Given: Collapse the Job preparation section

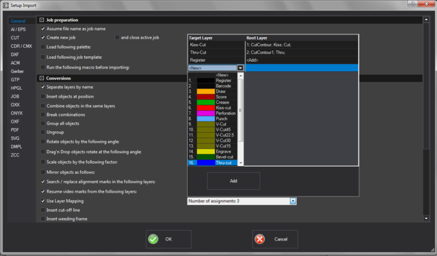Looking at the screenshot, I should (x=42, y=20).
